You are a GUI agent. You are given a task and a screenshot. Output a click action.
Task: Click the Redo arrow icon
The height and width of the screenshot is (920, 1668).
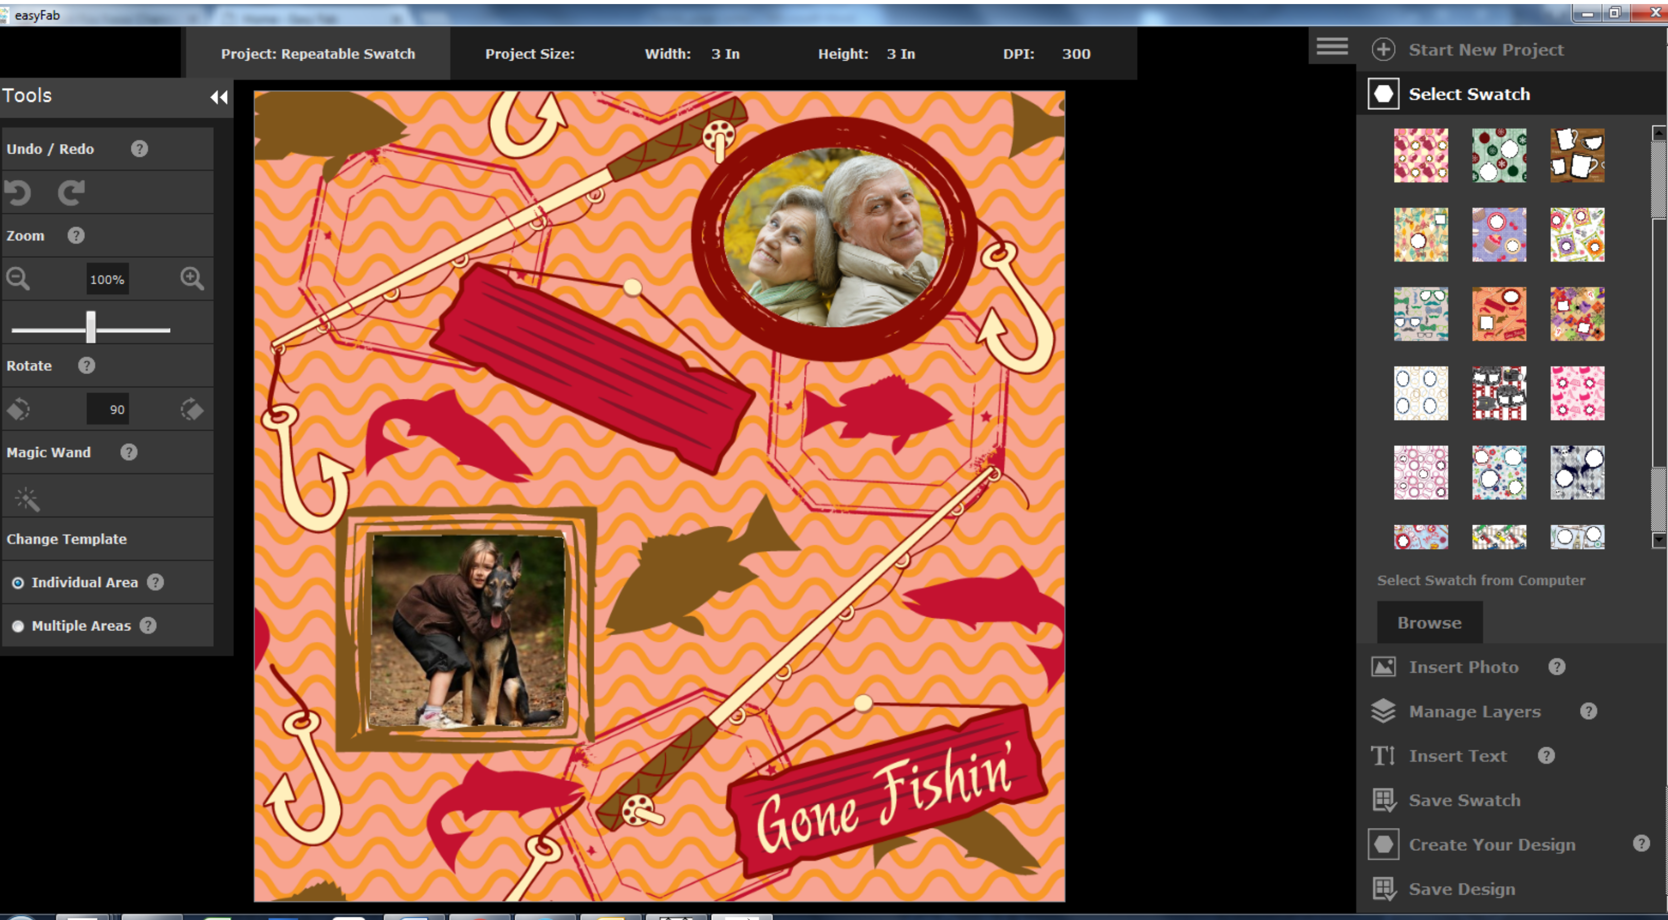[x=71, y=192]
